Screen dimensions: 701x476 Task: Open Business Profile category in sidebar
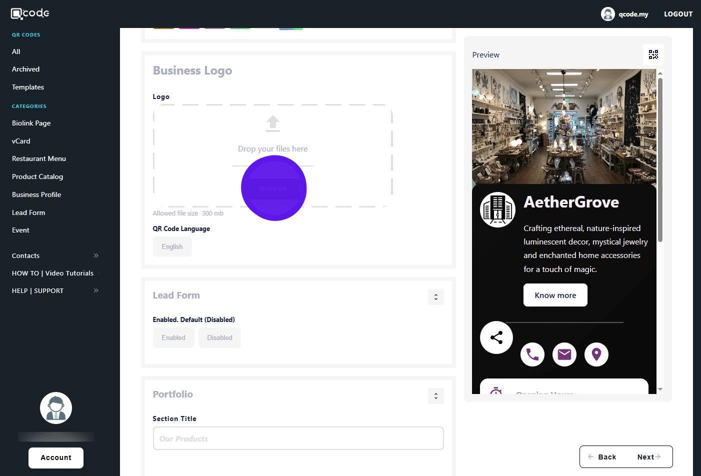[36, 194]
